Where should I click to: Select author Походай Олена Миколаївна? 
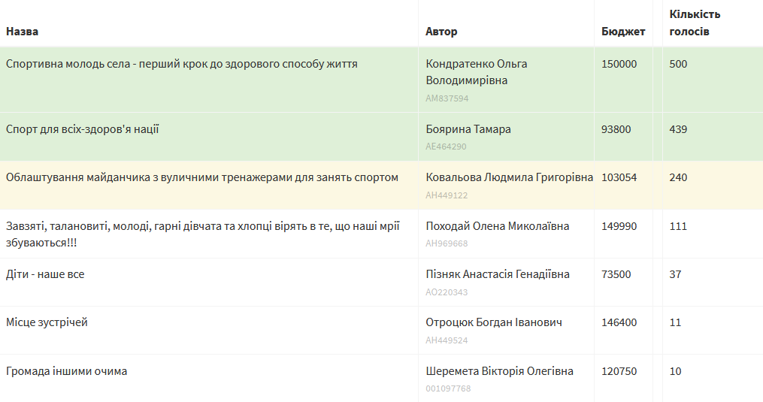(498, 226)
